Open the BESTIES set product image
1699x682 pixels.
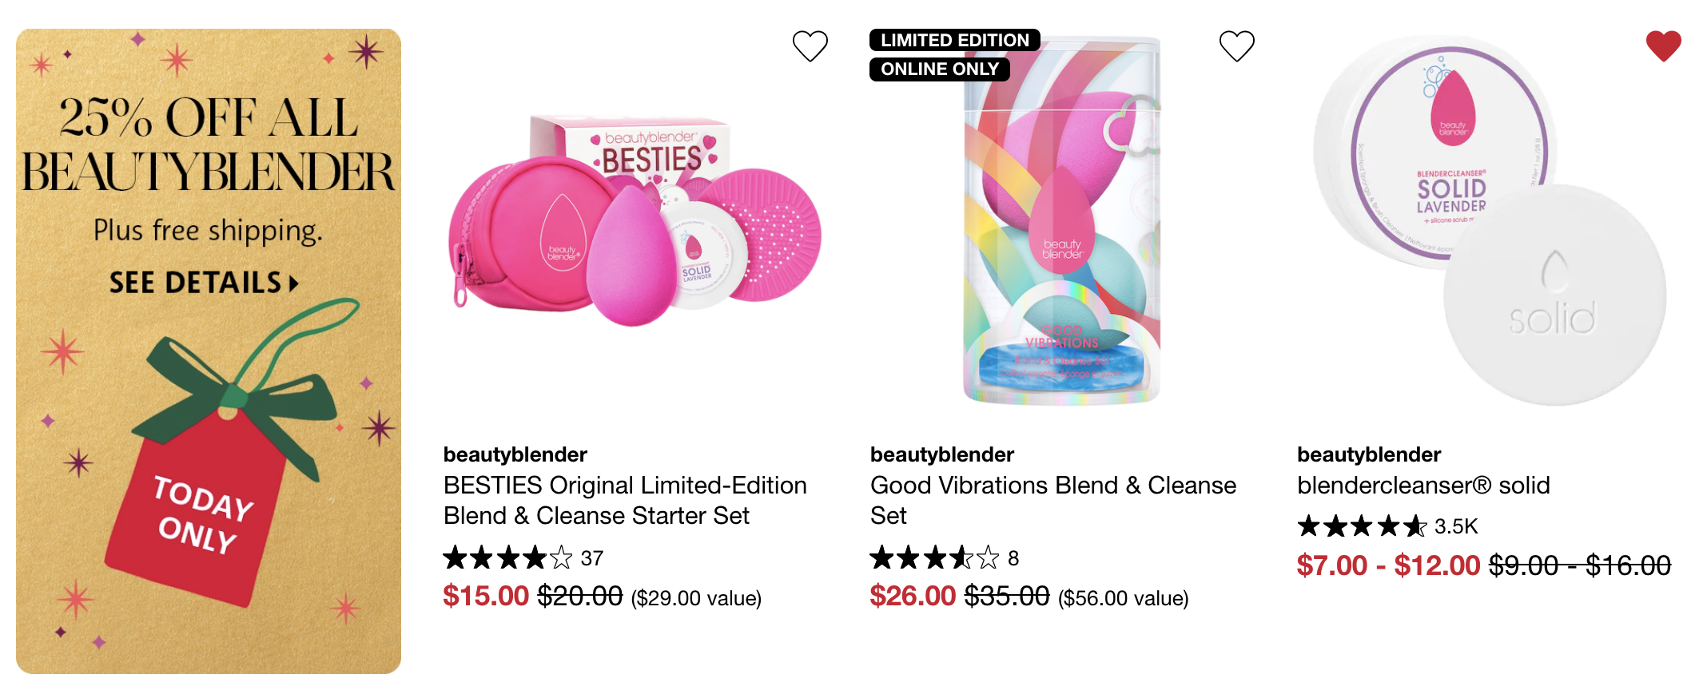pyautogui.click(x=635, y=222)
